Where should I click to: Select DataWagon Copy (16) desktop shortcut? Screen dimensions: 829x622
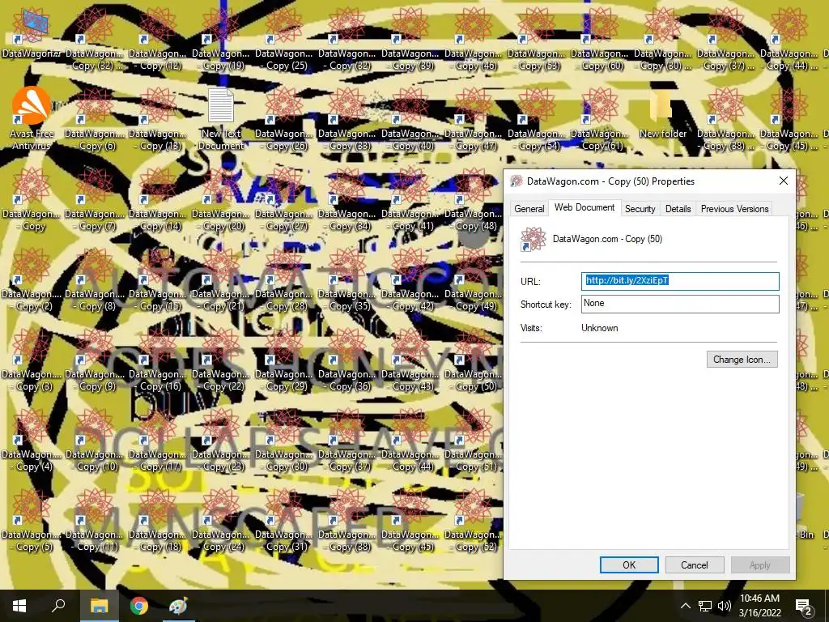click(158, 359)
